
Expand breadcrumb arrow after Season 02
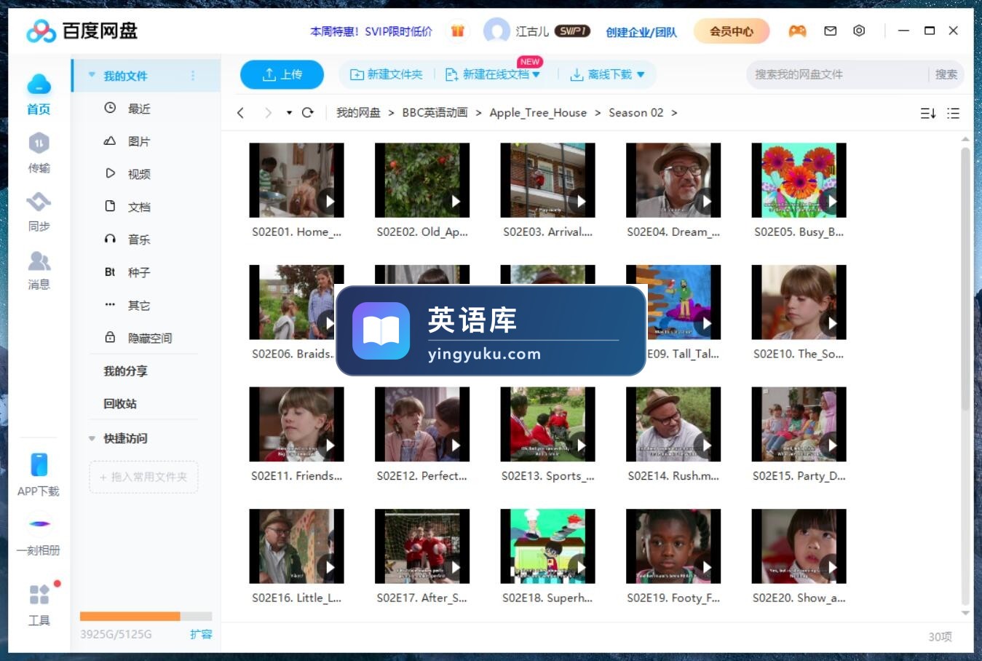click(x=674, y=113)
